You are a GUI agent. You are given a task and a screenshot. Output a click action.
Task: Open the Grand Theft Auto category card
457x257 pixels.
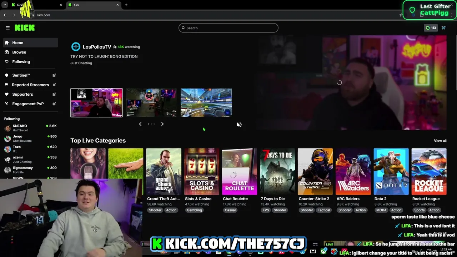164,172
